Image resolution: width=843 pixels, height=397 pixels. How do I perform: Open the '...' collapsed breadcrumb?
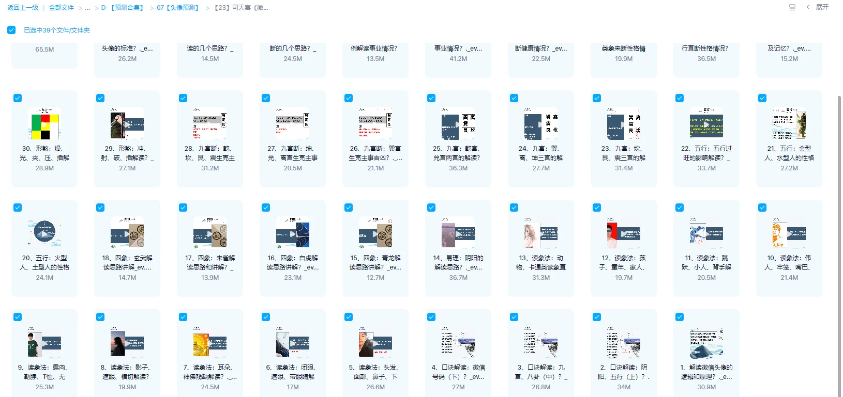87,8
